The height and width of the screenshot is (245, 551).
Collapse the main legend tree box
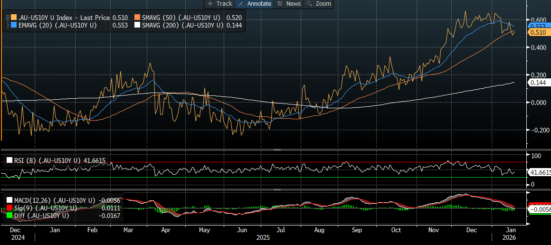pos(7,18)
